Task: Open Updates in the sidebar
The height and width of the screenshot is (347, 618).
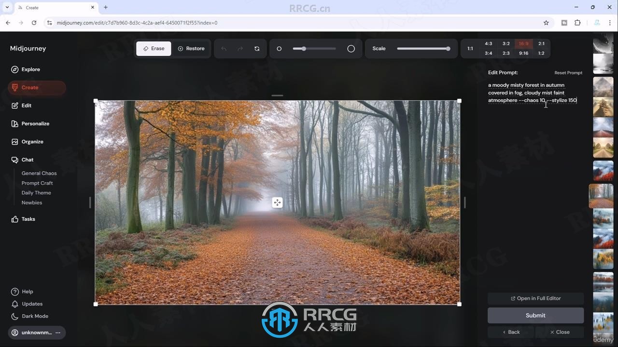Action: tap(32, 304)
